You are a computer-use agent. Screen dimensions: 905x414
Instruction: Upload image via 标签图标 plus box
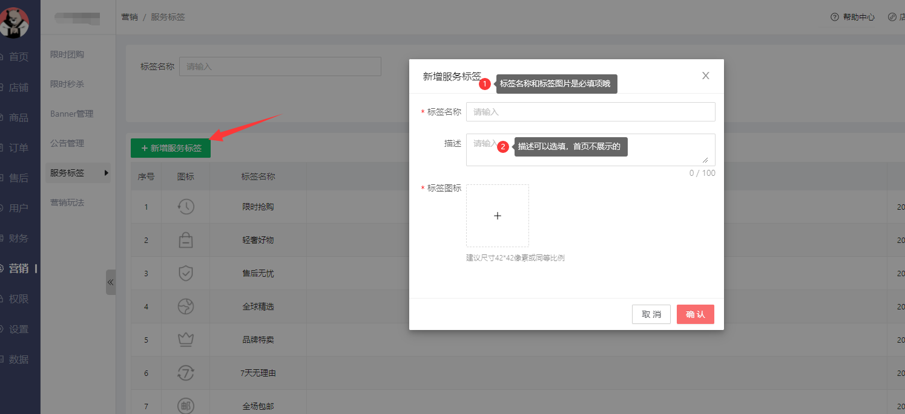[497, 216]
